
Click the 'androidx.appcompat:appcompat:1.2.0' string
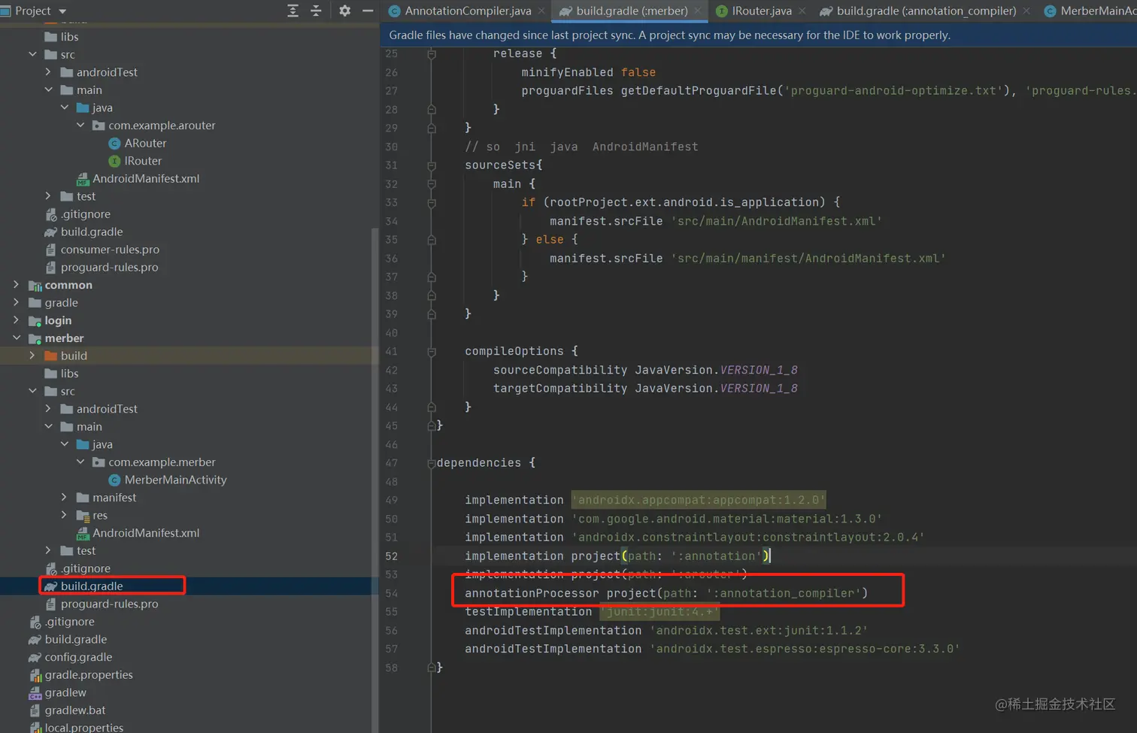[x=699, y=500]
